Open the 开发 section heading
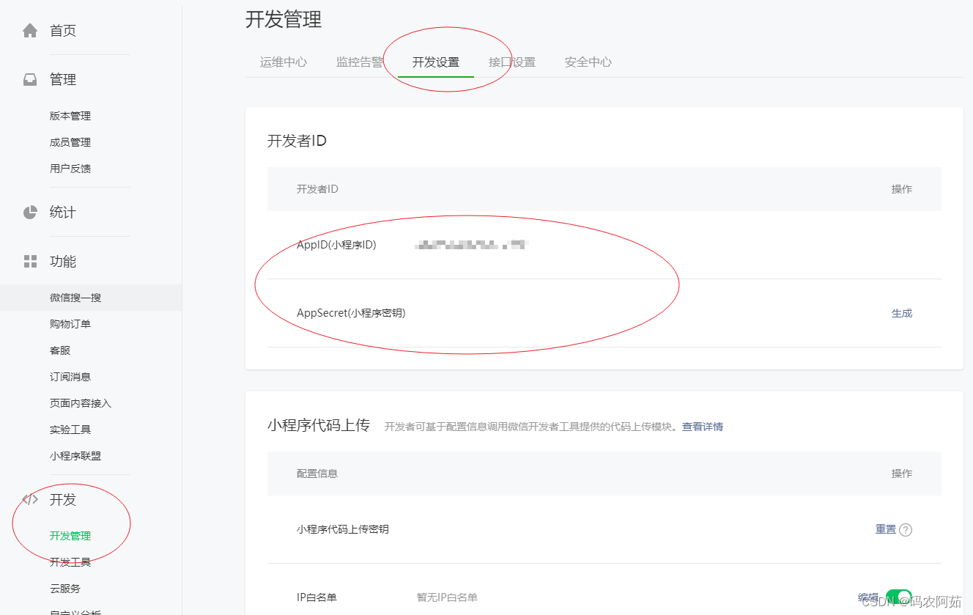The image size is (973, 615). 63,499
